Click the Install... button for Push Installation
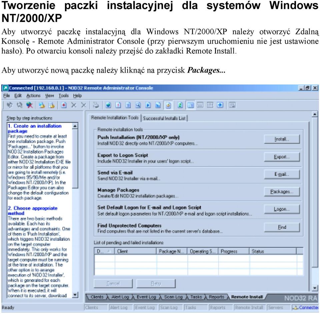The height and width of the screenshot is (314, 320). pyautogui.click(x=282, y=139)
